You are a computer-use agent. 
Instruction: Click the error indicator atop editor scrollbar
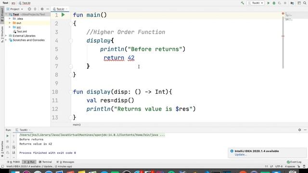click(x=283, y=13)
